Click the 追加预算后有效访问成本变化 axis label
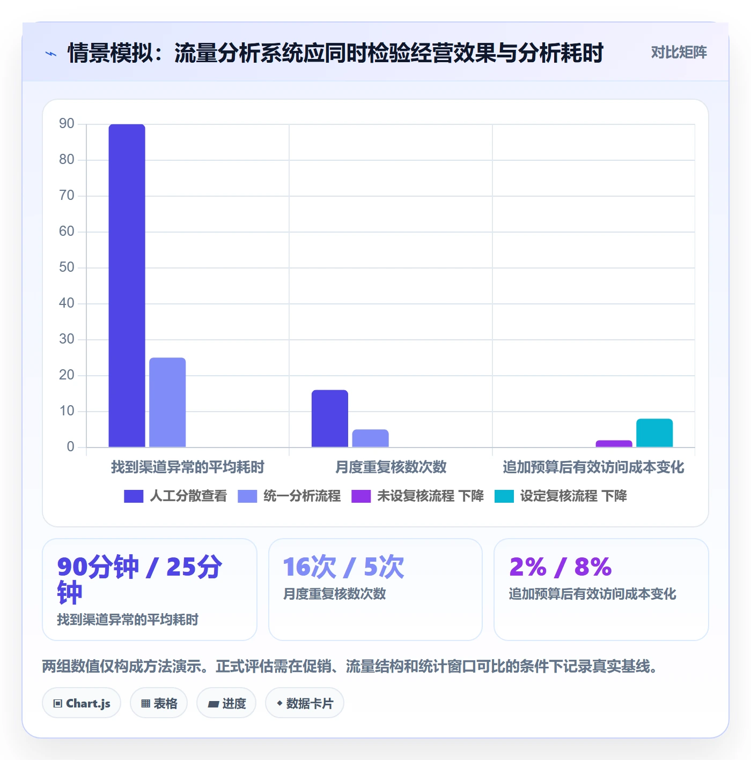751x760 pixels. click(x=593, y=467)
